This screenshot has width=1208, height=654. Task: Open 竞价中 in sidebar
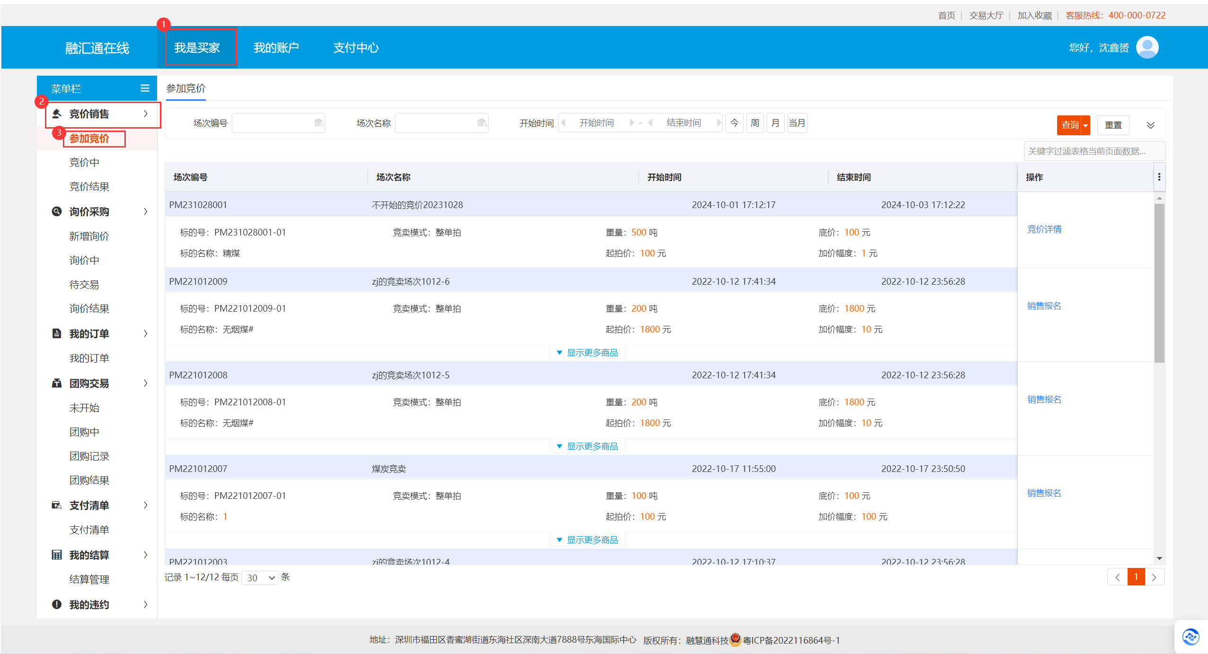click(84, 163)
